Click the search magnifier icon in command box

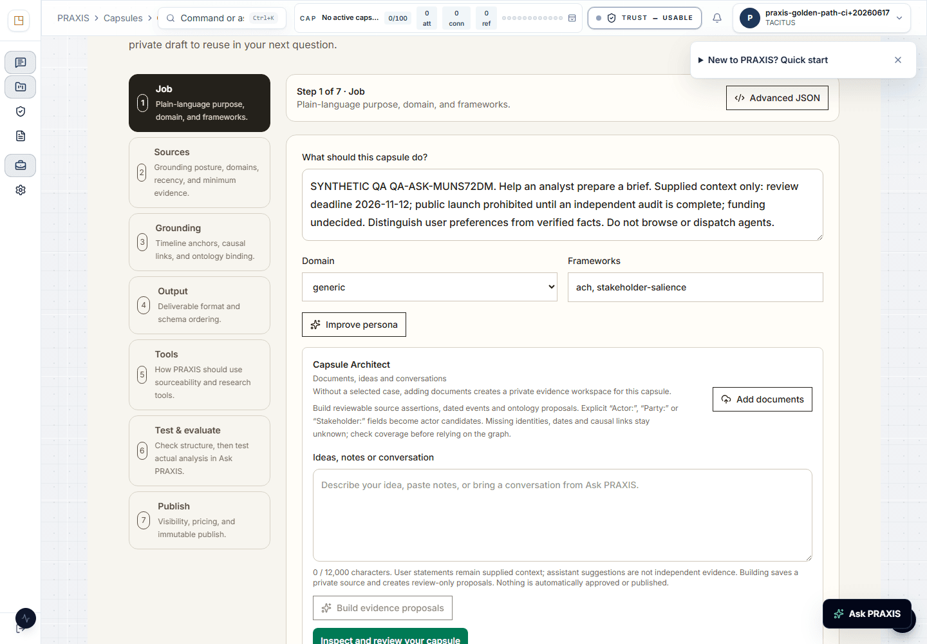(x=171, y=18)
